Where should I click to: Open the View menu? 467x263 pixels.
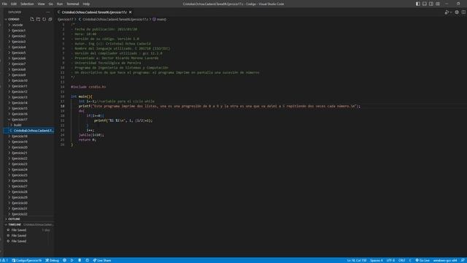pos(41,4)
